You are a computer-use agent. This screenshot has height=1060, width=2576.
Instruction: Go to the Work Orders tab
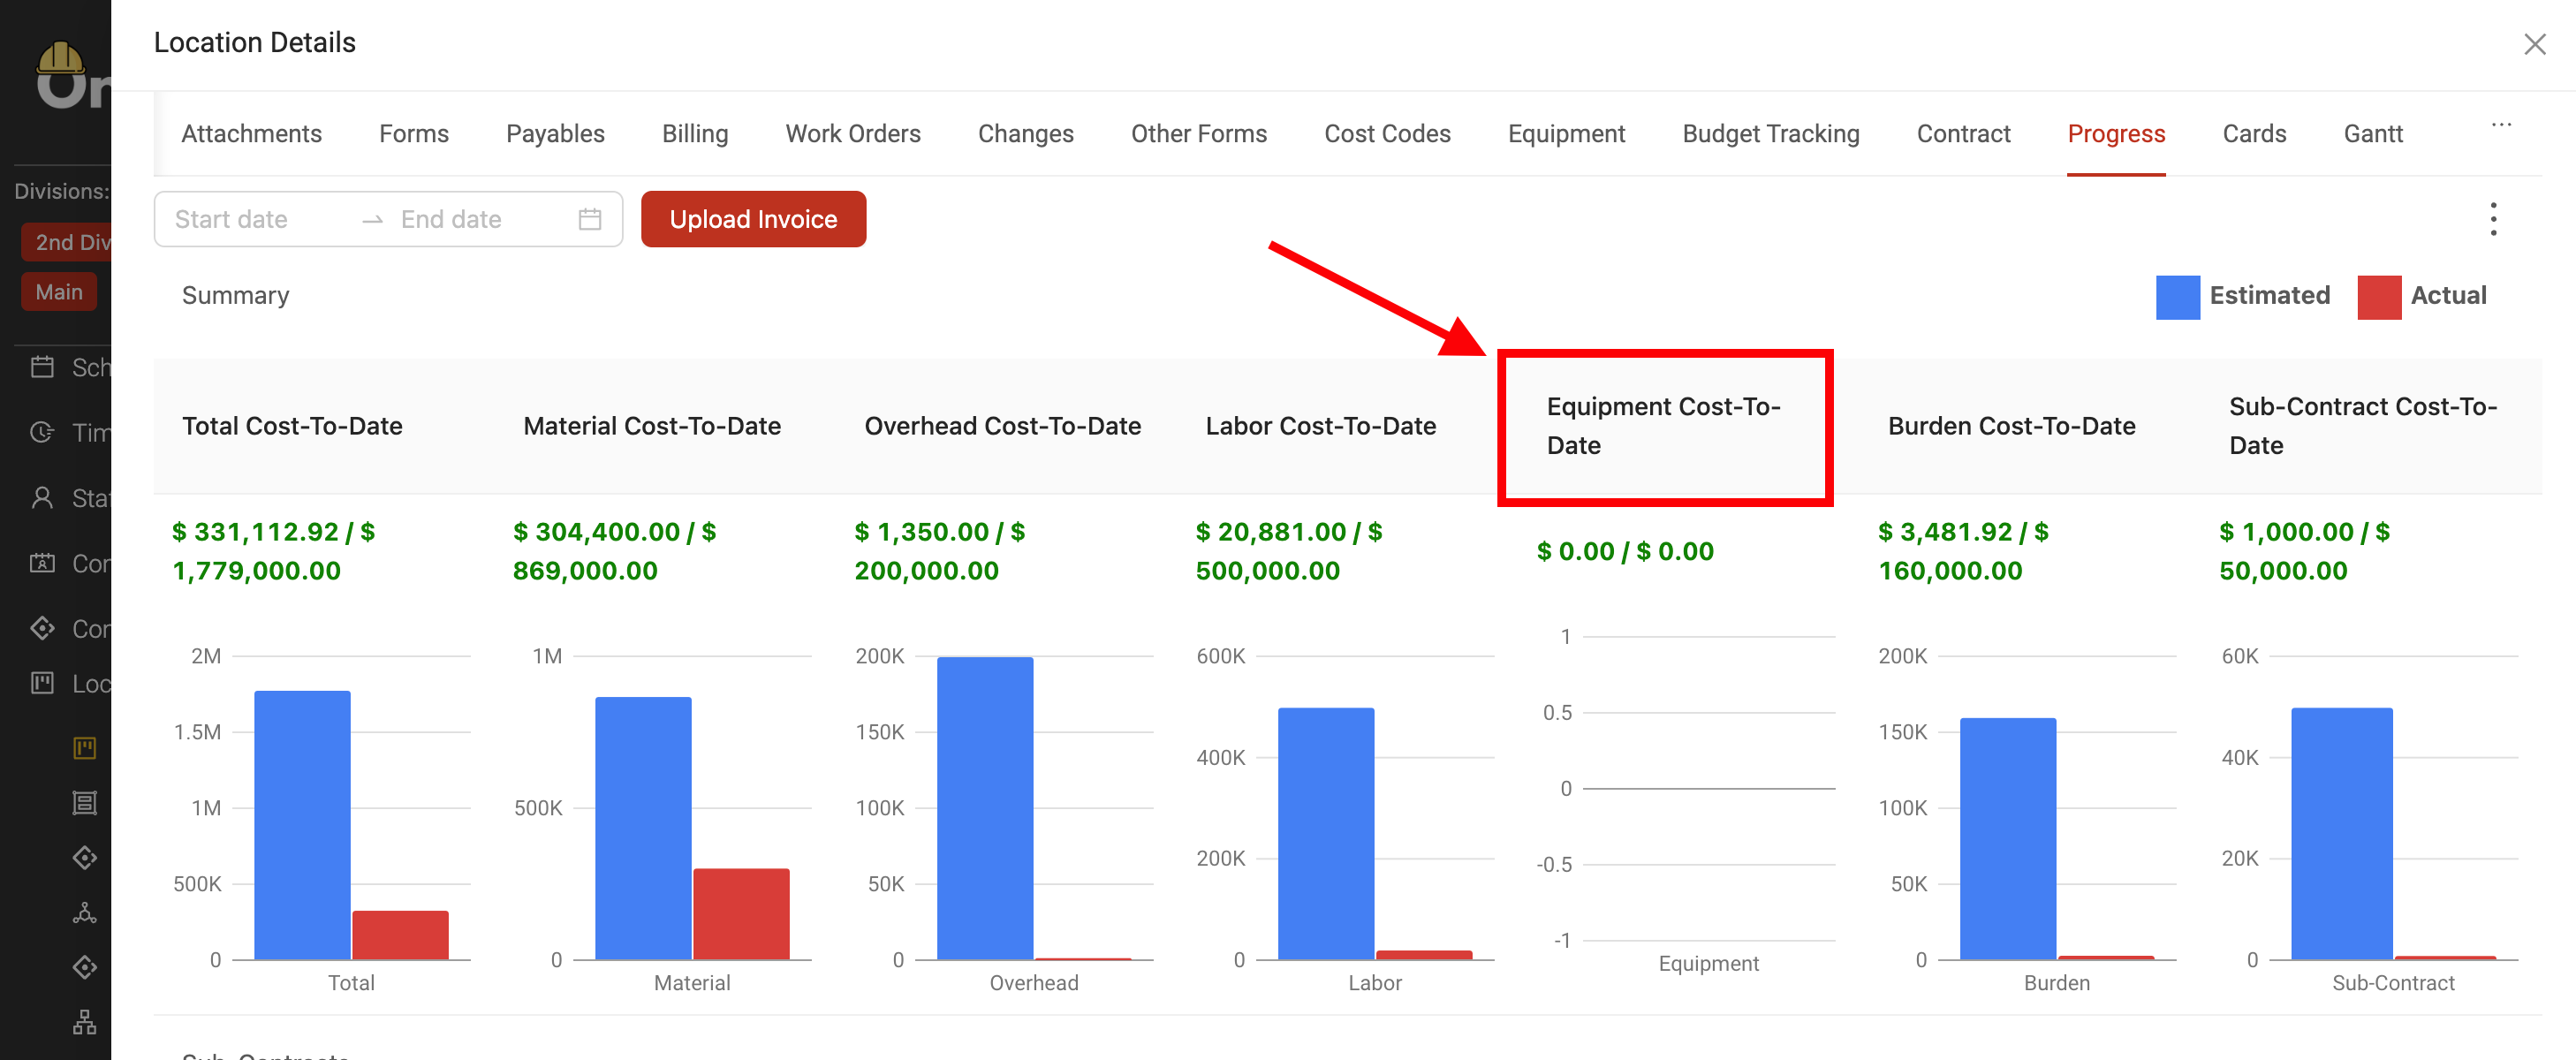[853, 134]
